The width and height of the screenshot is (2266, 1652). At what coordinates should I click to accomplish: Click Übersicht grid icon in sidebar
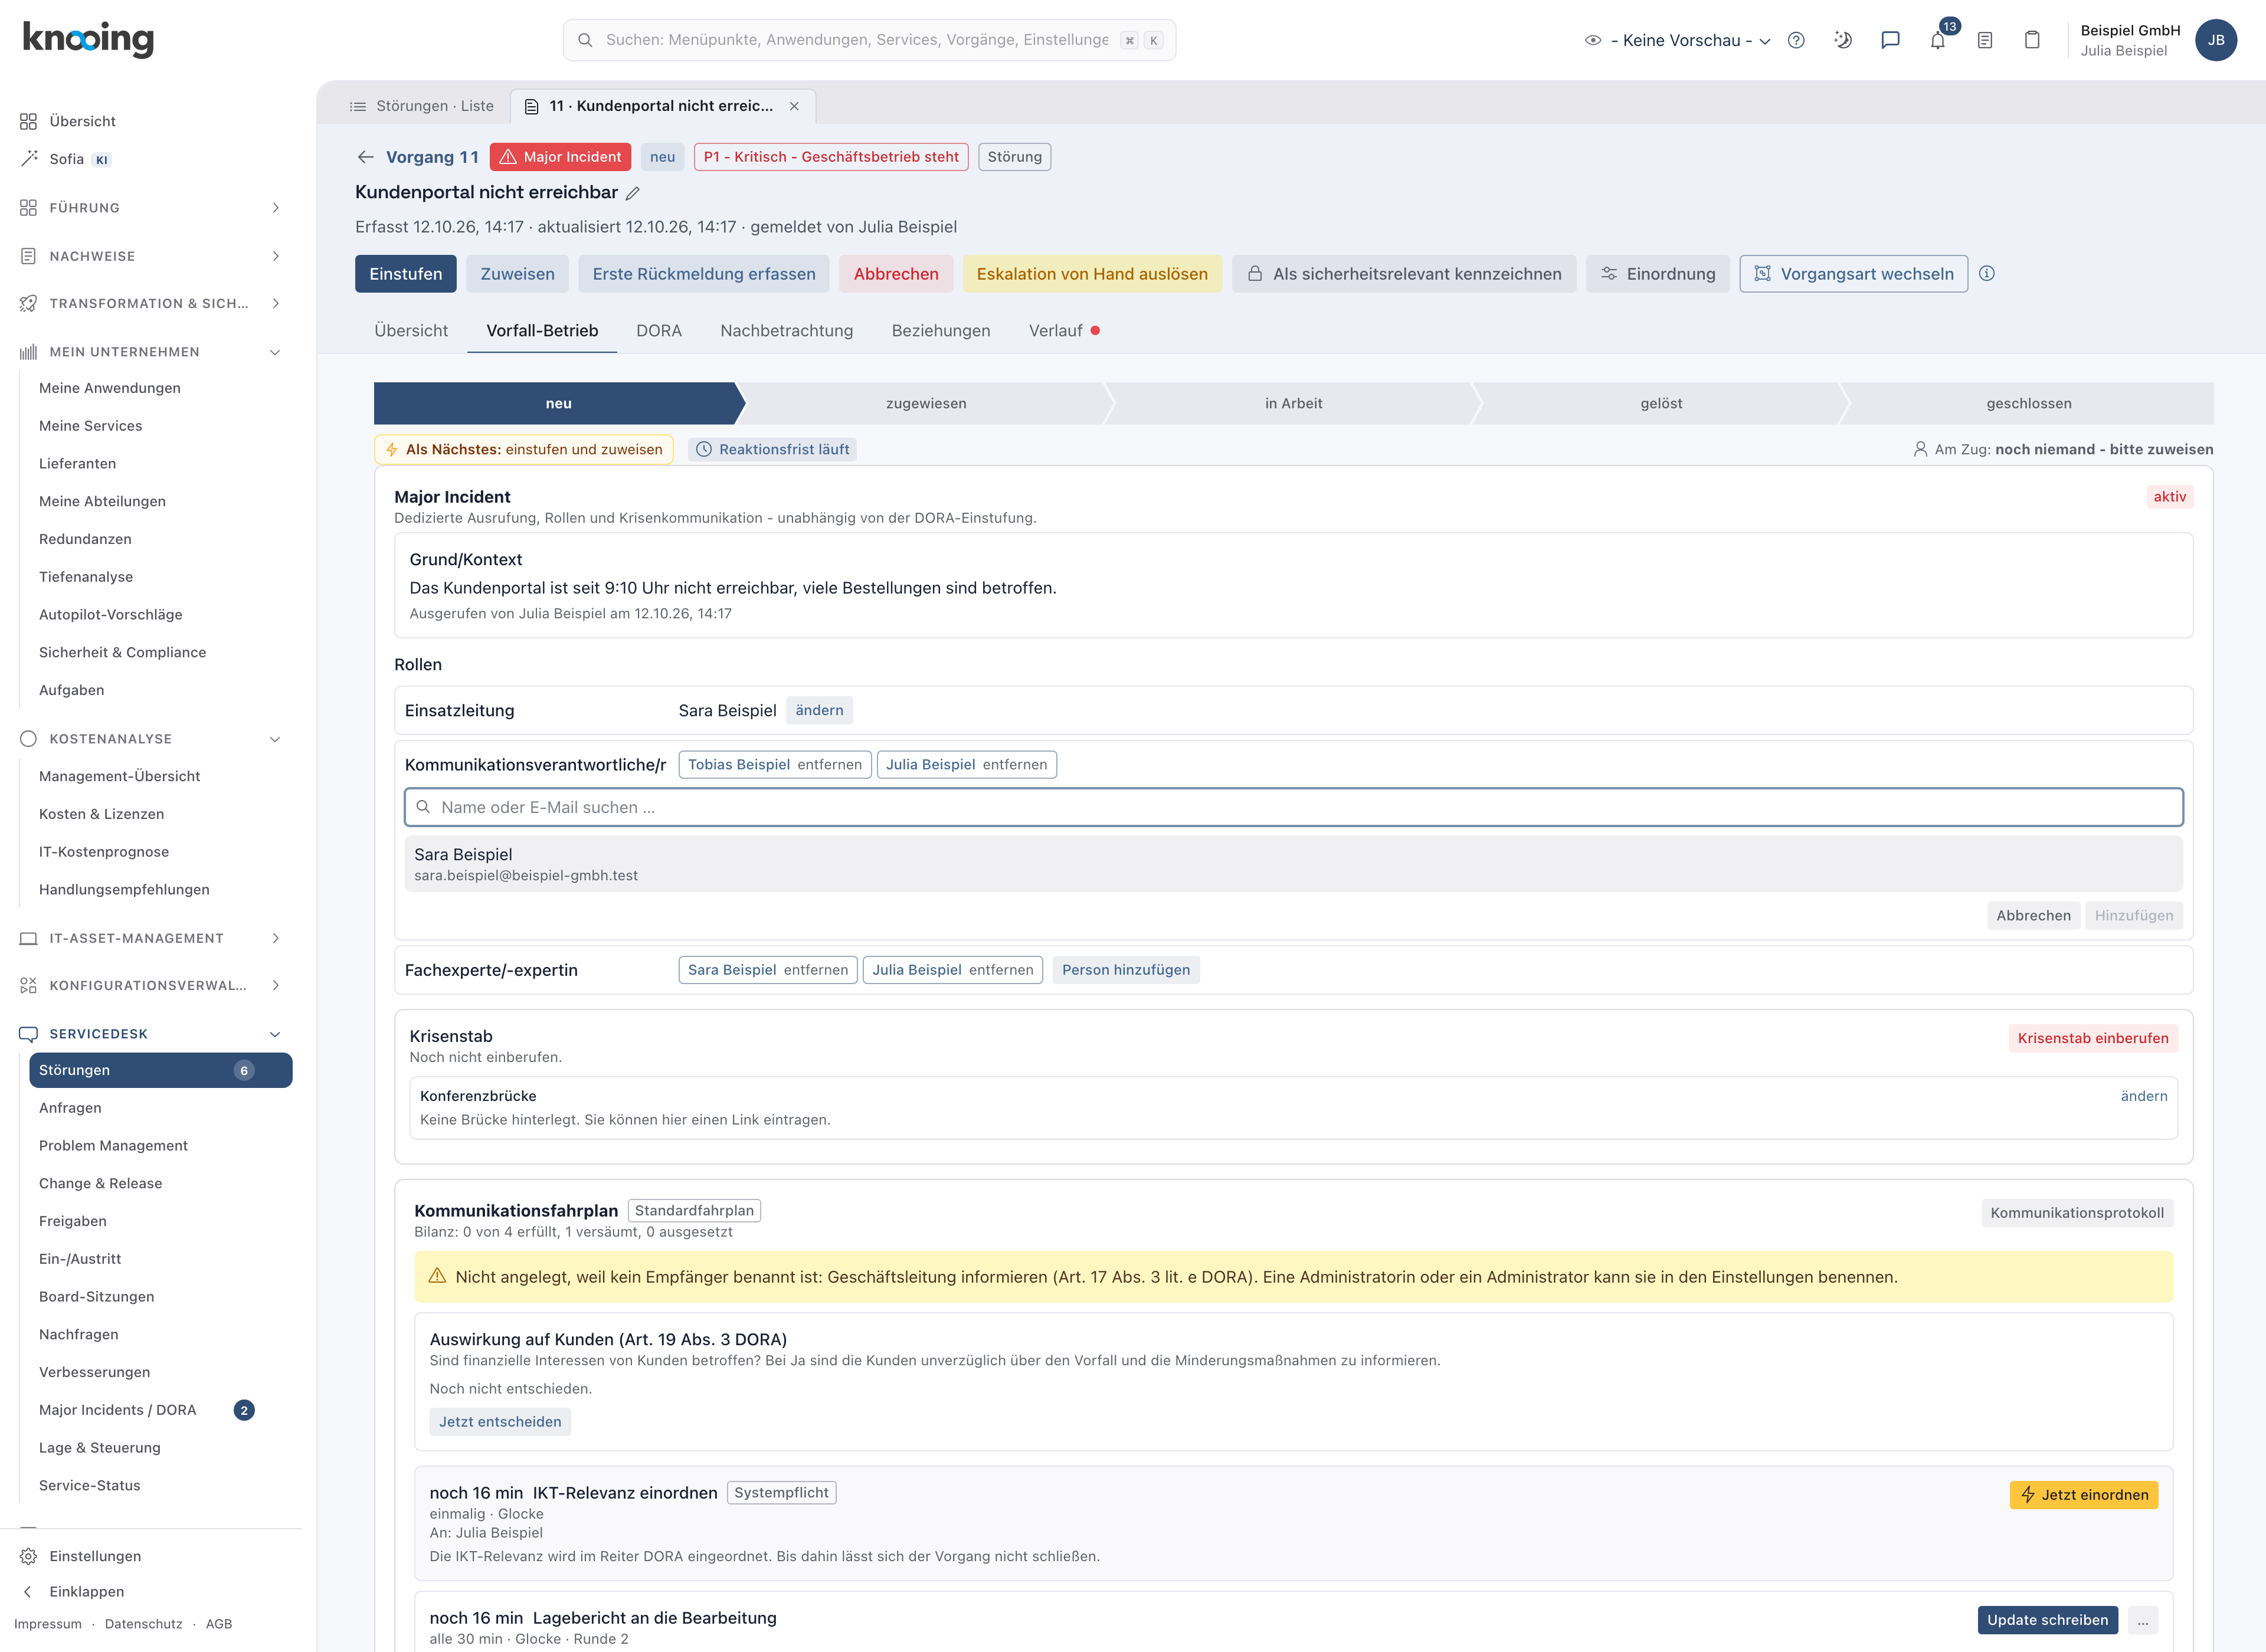pyautogui.click(x=28, y=121)
